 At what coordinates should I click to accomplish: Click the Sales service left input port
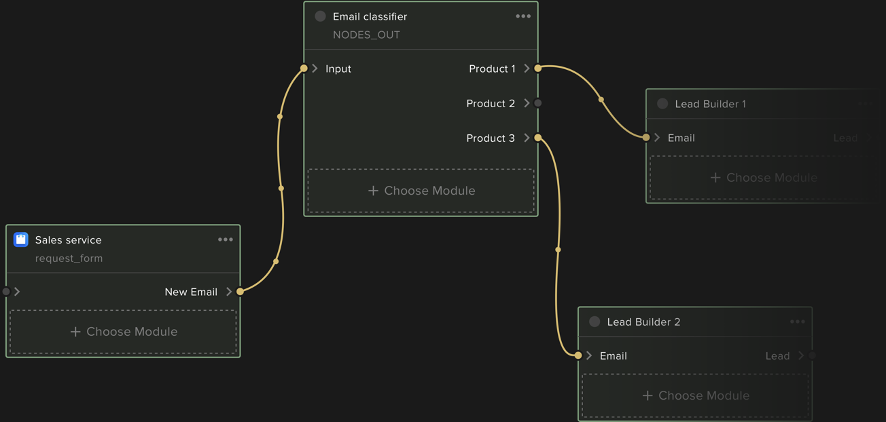click(6, 292)
